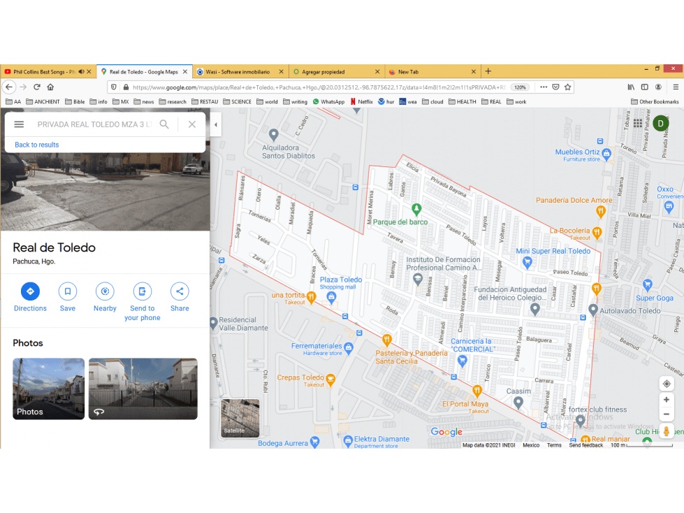Collapse the side panel arrow
684x513 pixels.
click(215, 125)
